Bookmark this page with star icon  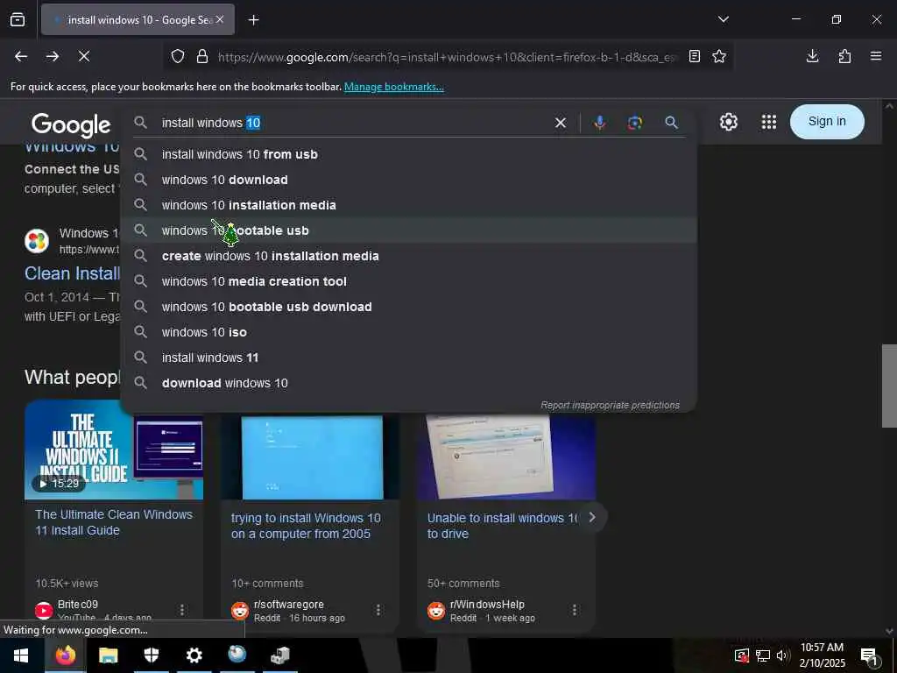point(719,57)
